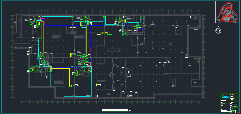Viewport: 241px width, 114px height.
Task: Select the site key plan thumbnail
Action: coord(227,12)
